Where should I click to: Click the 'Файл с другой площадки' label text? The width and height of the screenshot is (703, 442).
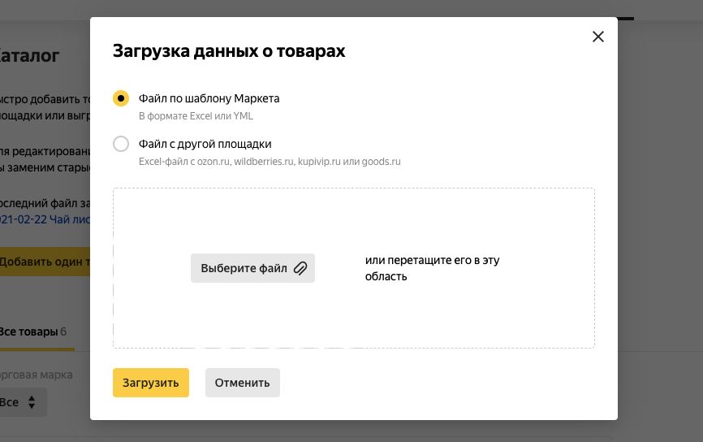click(205, 144)
